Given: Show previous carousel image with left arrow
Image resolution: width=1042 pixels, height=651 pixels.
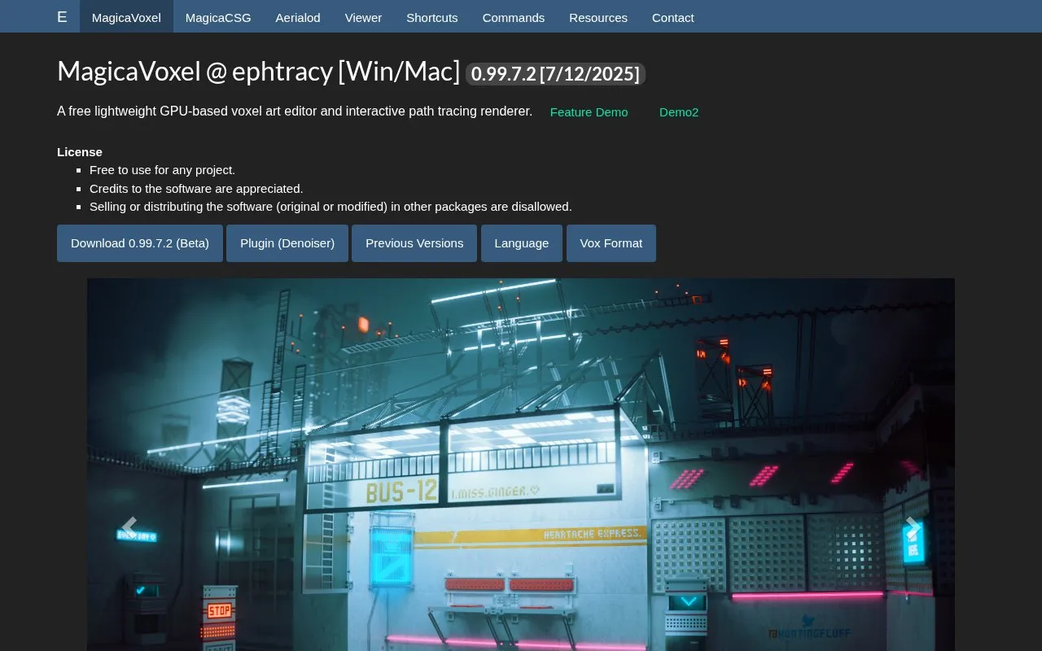Looking at the screenshot, I should 129,526.
